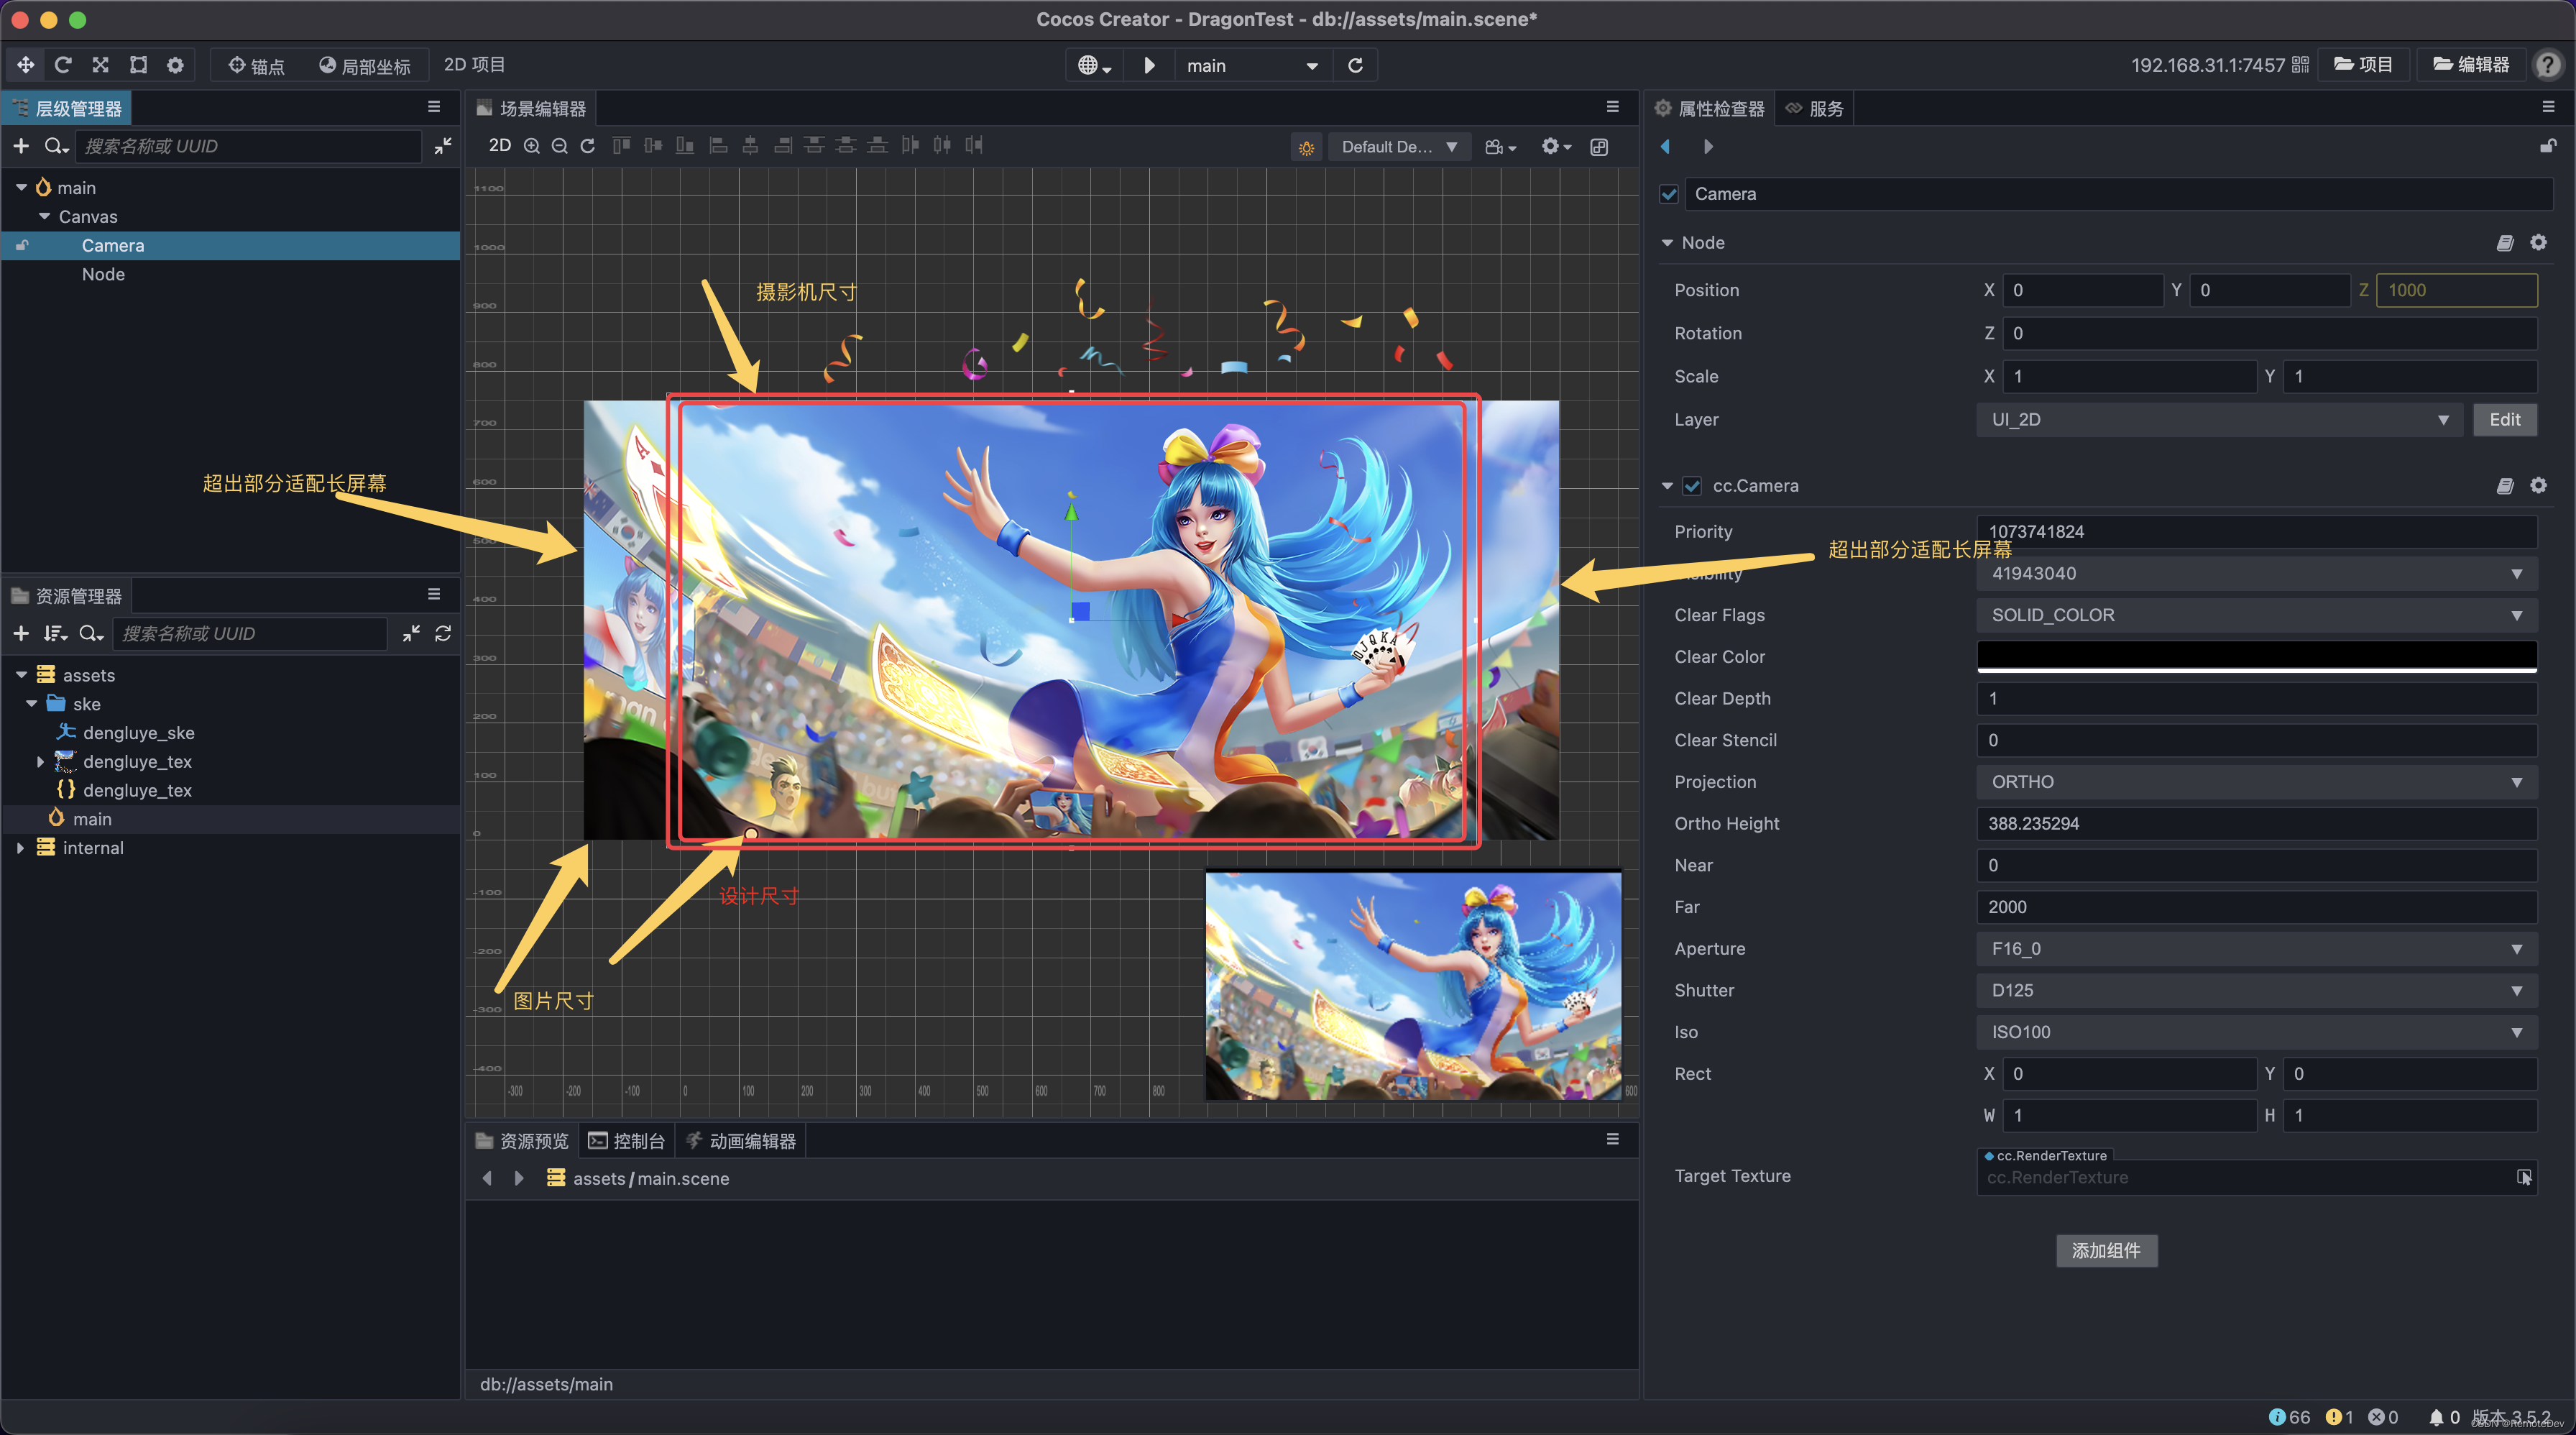Viewport: 2576px width, 1435px height.
Task: Open the scene editor panel menu
Action: [x=1613, y=107]
